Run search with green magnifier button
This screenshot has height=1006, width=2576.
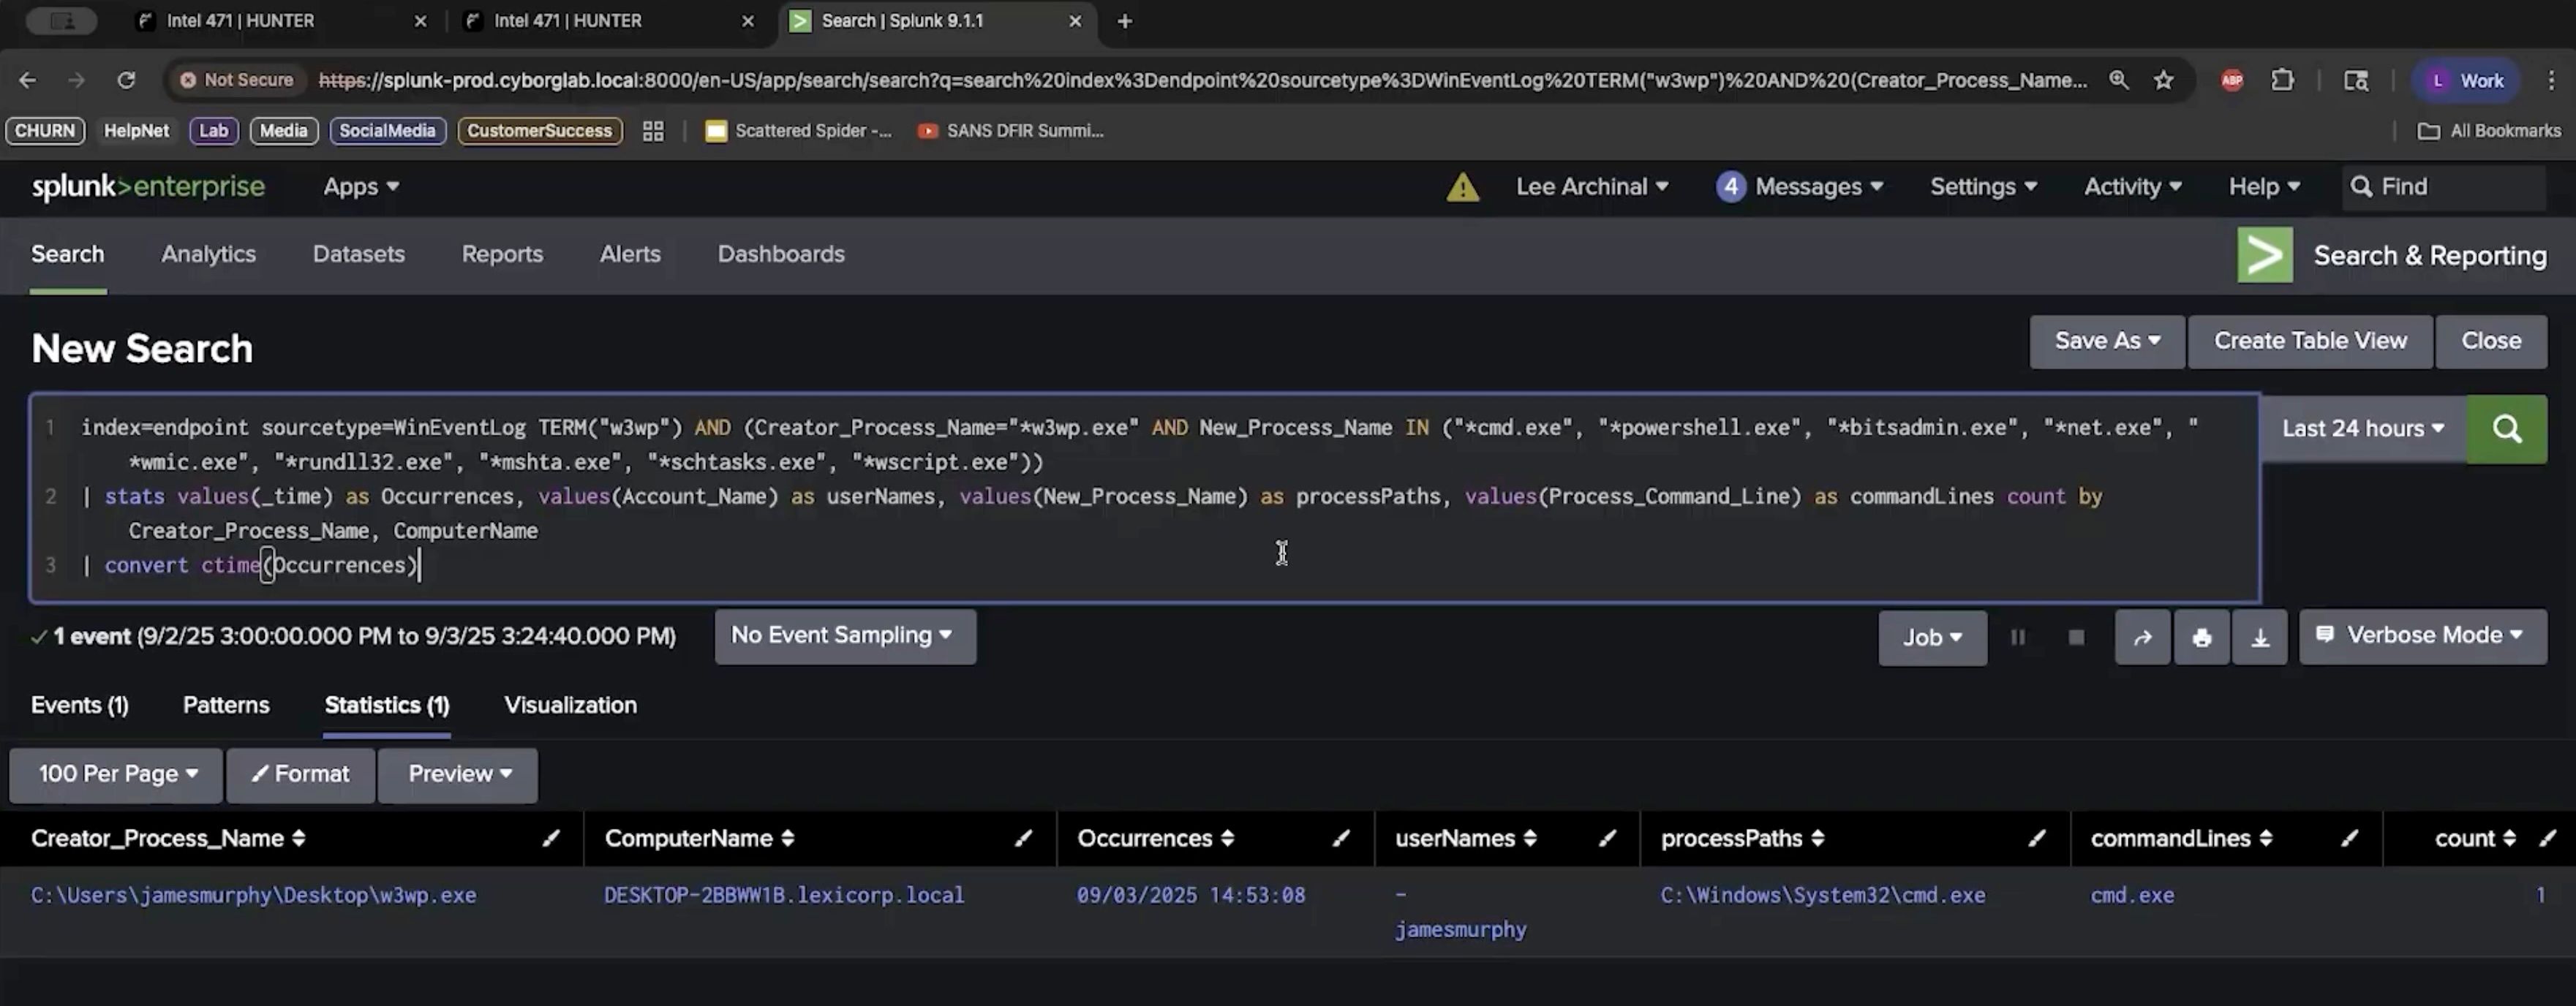(2506, 429)
